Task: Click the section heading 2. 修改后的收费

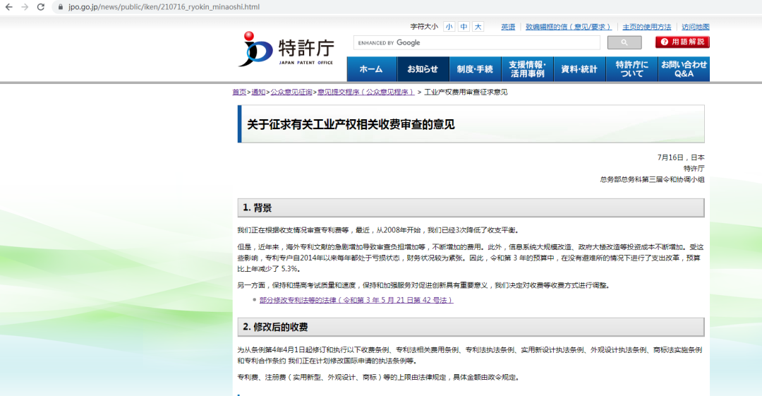Action: click(275, 327)
